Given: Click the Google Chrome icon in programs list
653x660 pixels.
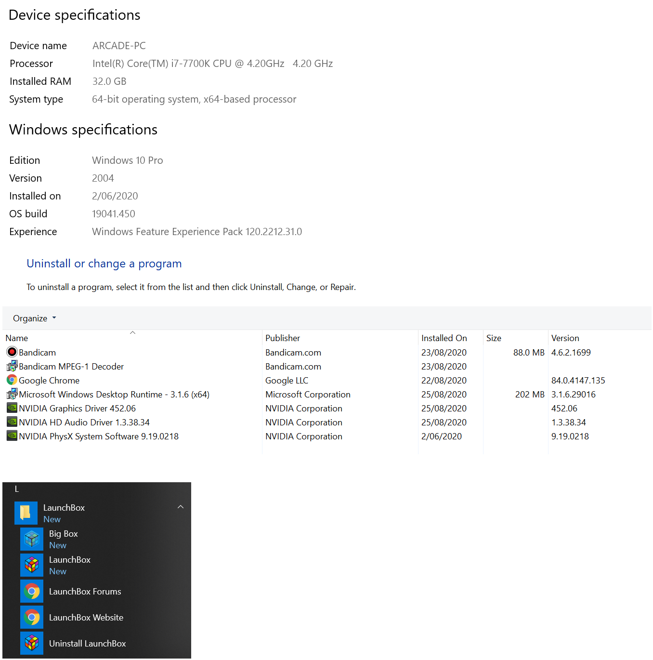Looking at the screenshot, I should tap(12, 380).
